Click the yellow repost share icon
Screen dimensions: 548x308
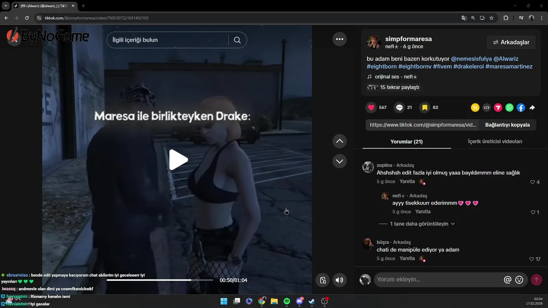coord(475,108)
